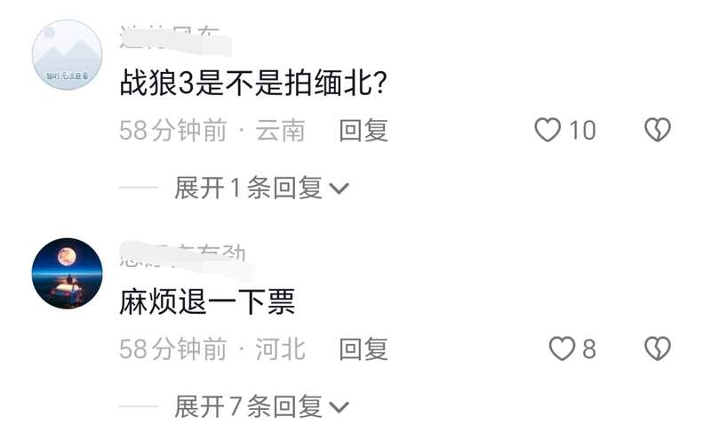Open the mountain placeholder avatar profile
Viewport: 711px width, 433px height.
[68, 54]
